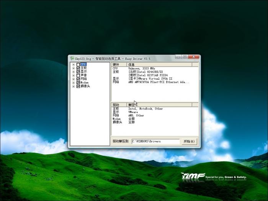Toggle the 摄像头 camera driver checkbox
Viewport: 268px width, 201px height.
pyautogui.click(x=78, y=86)
